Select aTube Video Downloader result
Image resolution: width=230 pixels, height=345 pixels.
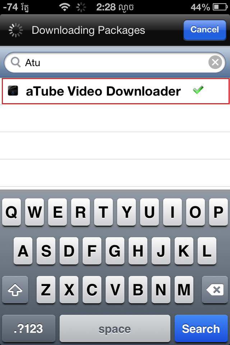click(x=116, y=91)
